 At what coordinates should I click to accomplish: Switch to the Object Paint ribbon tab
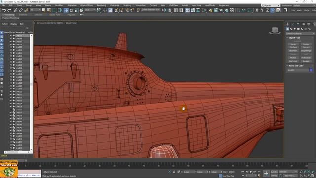(55, 15)
